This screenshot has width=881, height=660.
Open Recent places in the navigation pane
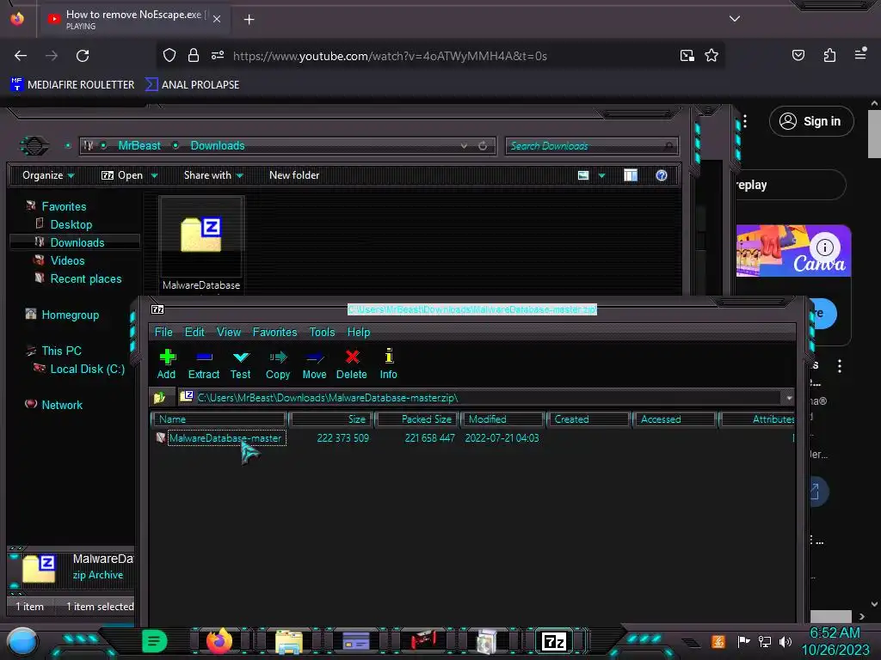[x=85, y=278]
